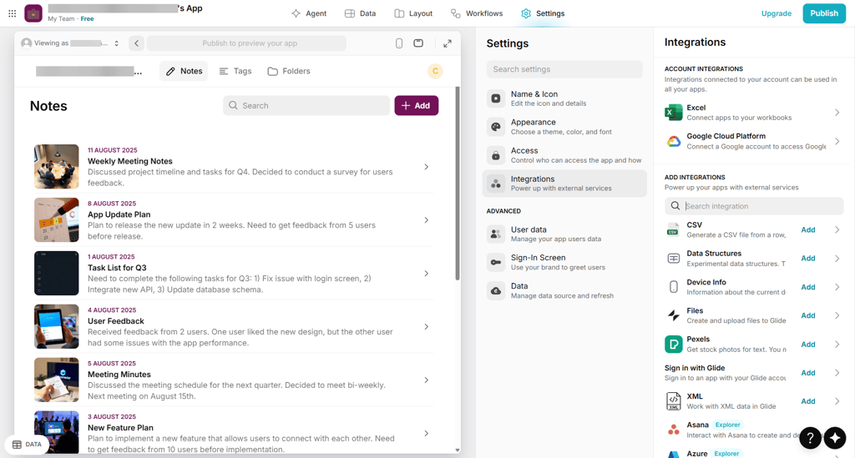Open the User Feedback note thumbnail
The height and width of the screenshot is (458, 855).
[x=57, y=327]
